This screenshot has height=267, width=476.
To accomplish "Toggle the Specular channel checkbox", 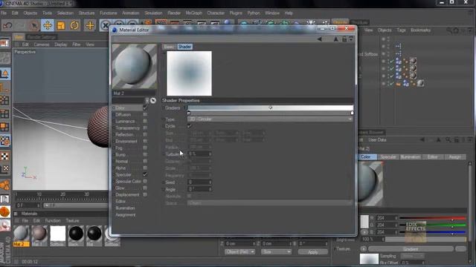I will [145, 174].
